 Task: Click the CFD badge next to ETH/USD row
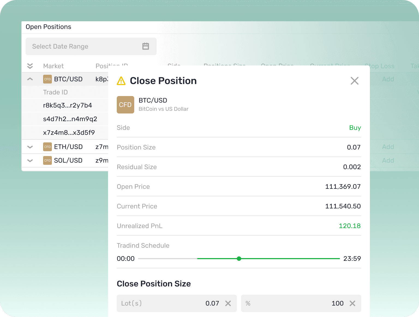[47, 147]
